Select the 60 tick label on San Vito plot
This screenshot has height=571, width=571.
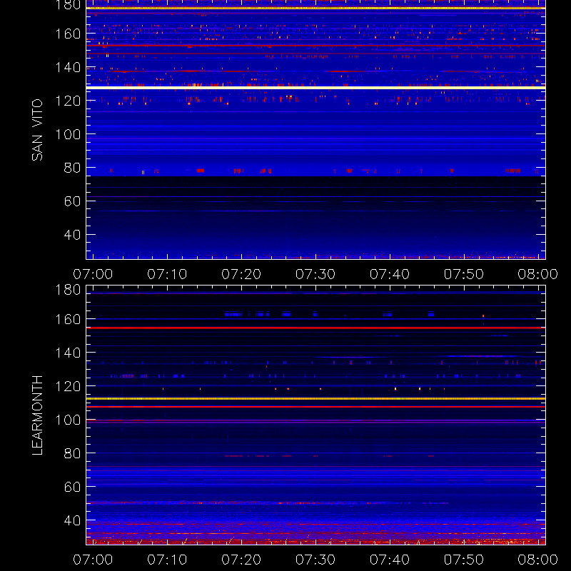[x=72, y=201]
